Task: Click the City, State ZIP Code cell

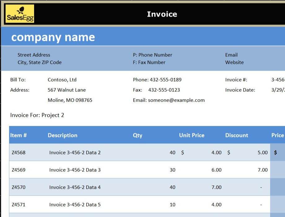Action: (x=39, y=62)
